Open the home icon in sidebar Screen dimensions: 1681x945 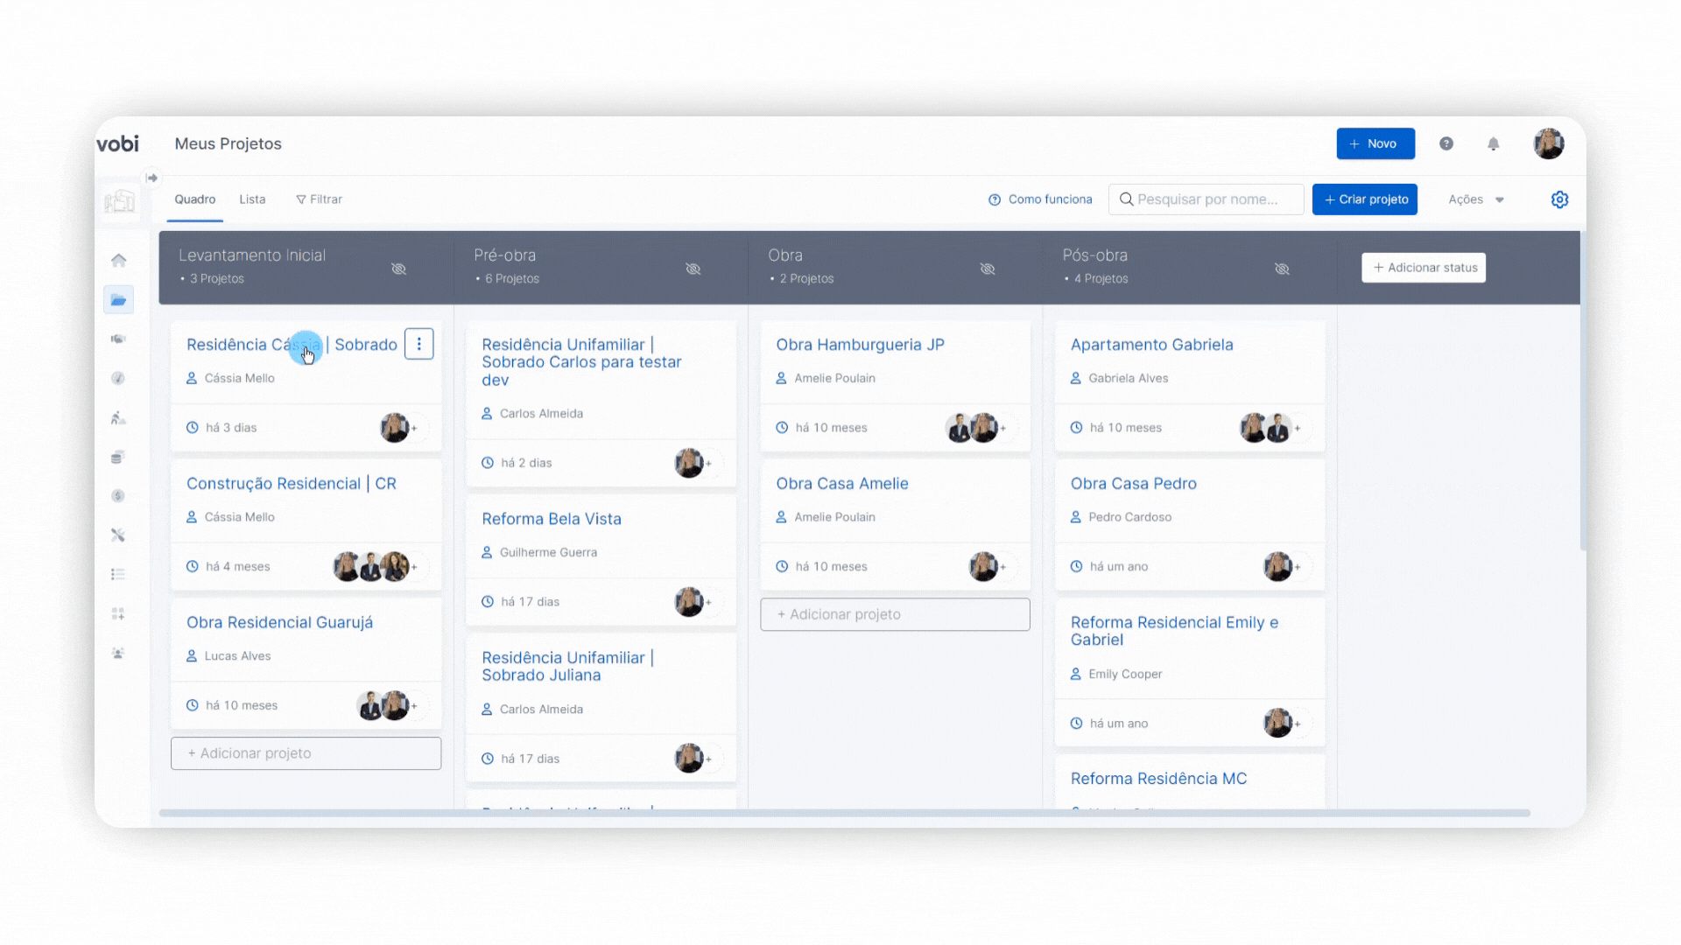(x=119, y=260)
